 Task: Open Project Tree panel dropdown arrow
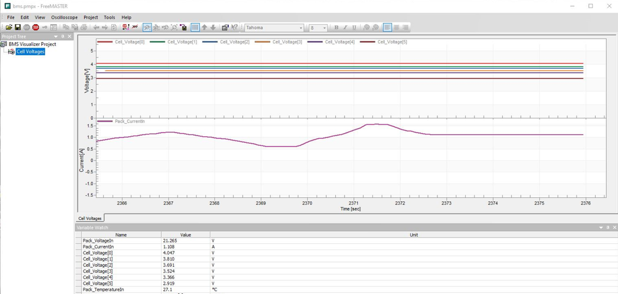click(x=56, y=37)
